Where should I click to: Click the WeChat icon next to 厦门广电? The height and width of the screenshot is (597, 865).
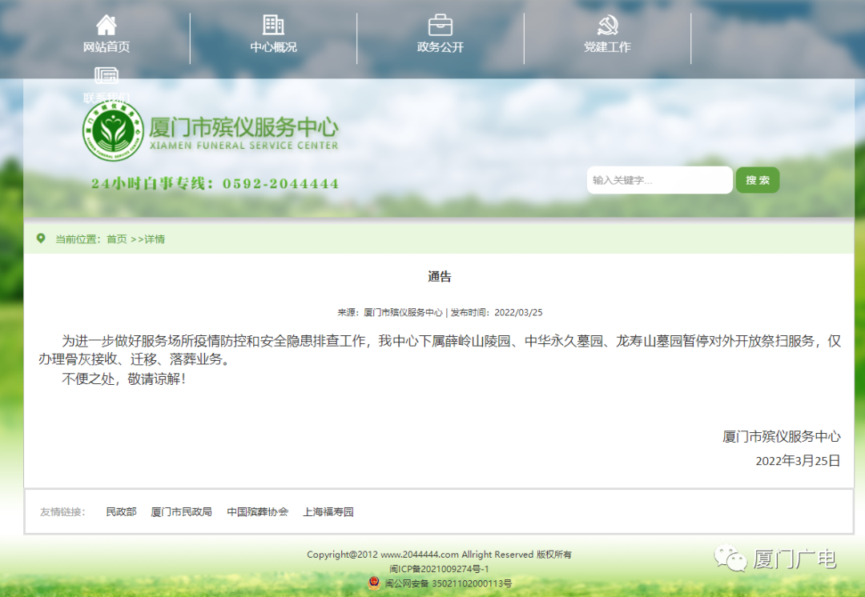pyautogui.click(x=730, y=558)
